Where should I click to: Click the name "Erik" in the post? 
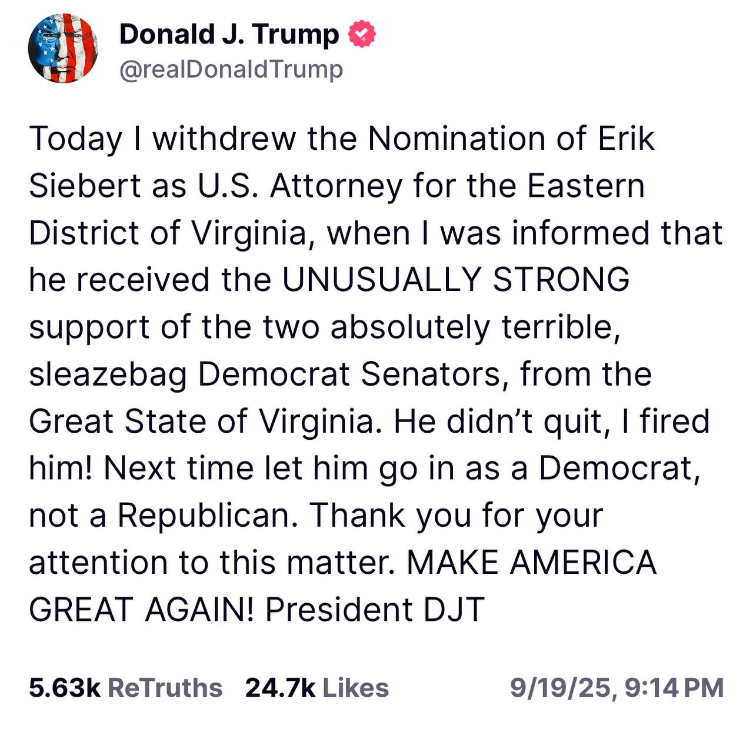626,139
